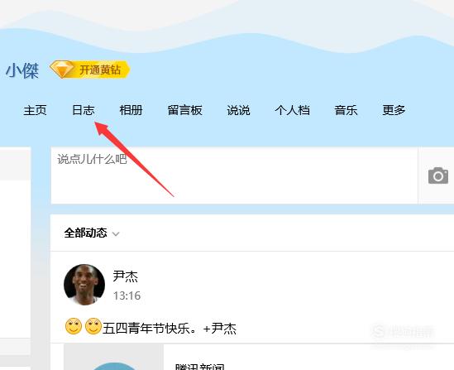The image size is (454, 370).
Task: Open the 日志 tab
Action: tap(84, 110)
